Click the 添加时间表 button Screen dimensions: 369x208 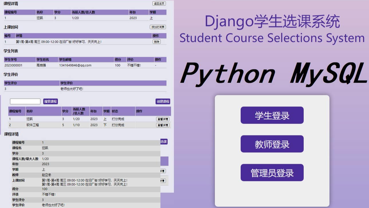[158, 27]
